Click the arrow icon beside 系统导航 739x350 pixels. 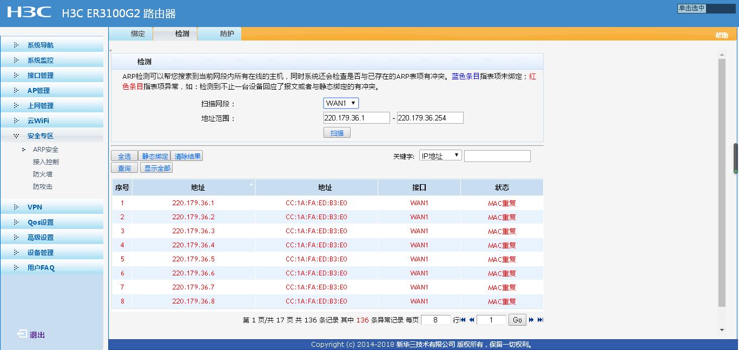point(16,45)
